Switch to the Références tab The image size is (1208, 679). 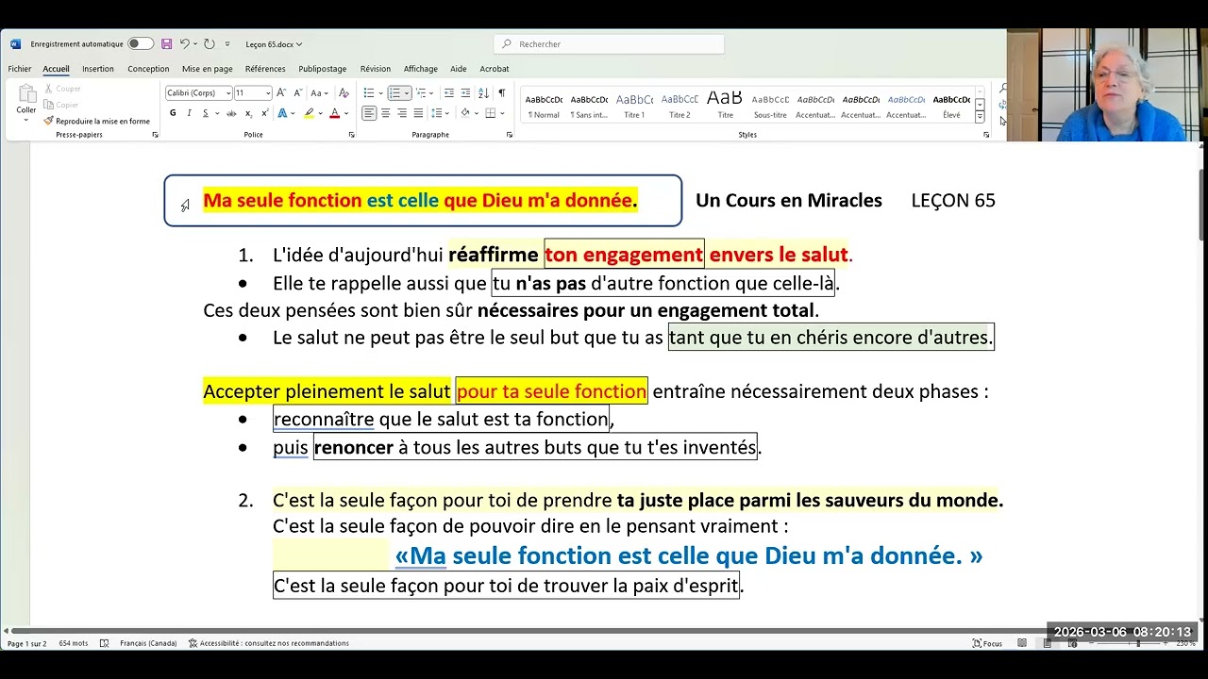(265, 69)
